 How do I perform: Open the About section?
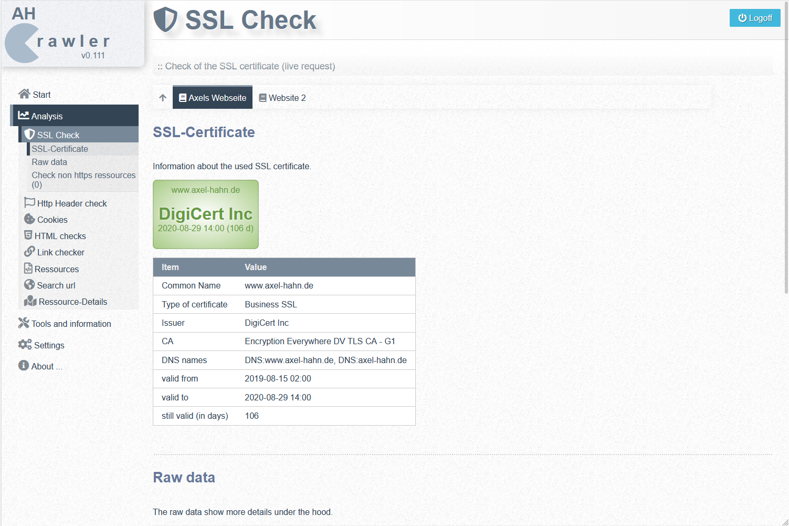pyautogui.click(x=40, y=366)
